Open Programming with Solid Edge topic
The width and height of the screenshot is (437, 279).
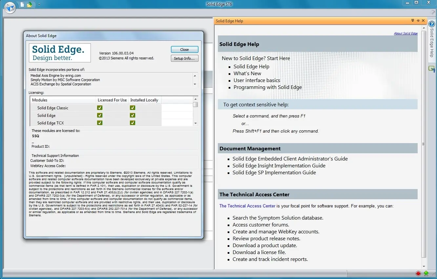click(x=268, y=87)
